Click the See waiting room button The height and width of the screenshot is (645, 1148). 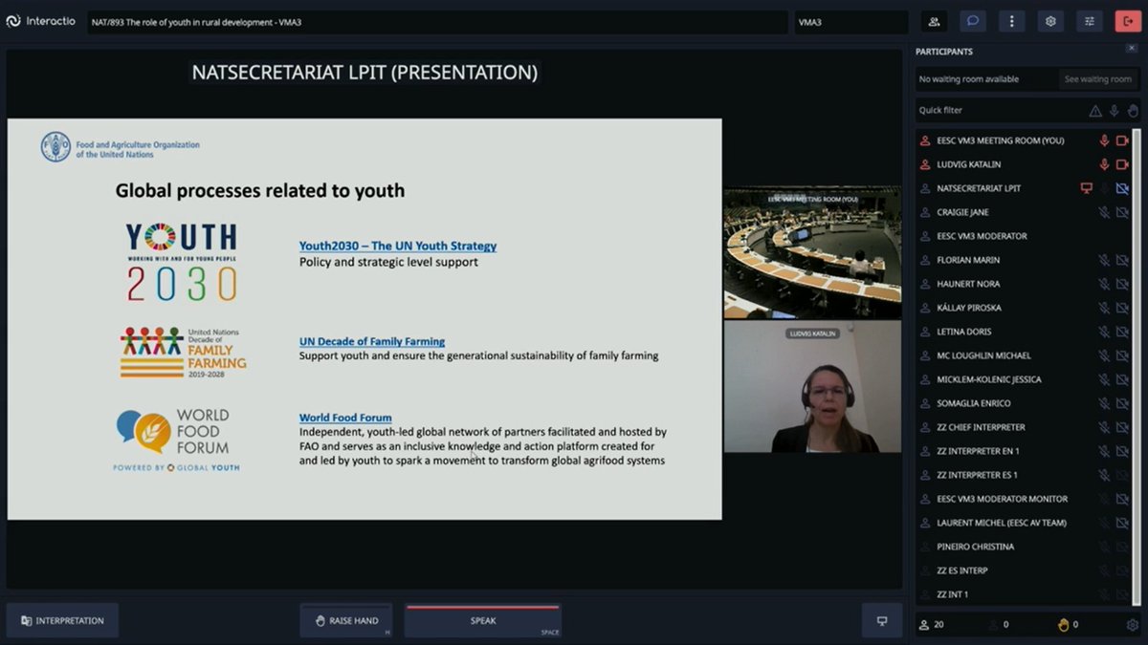1097,79
